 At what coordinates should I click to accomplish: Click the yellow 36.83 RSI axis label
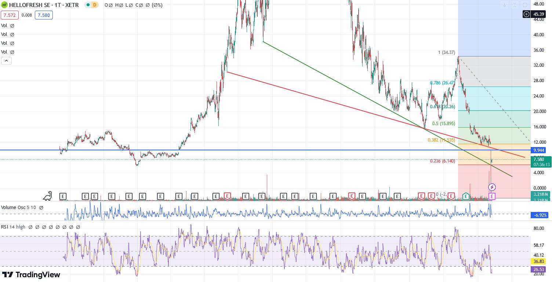(x=538, y=261)
